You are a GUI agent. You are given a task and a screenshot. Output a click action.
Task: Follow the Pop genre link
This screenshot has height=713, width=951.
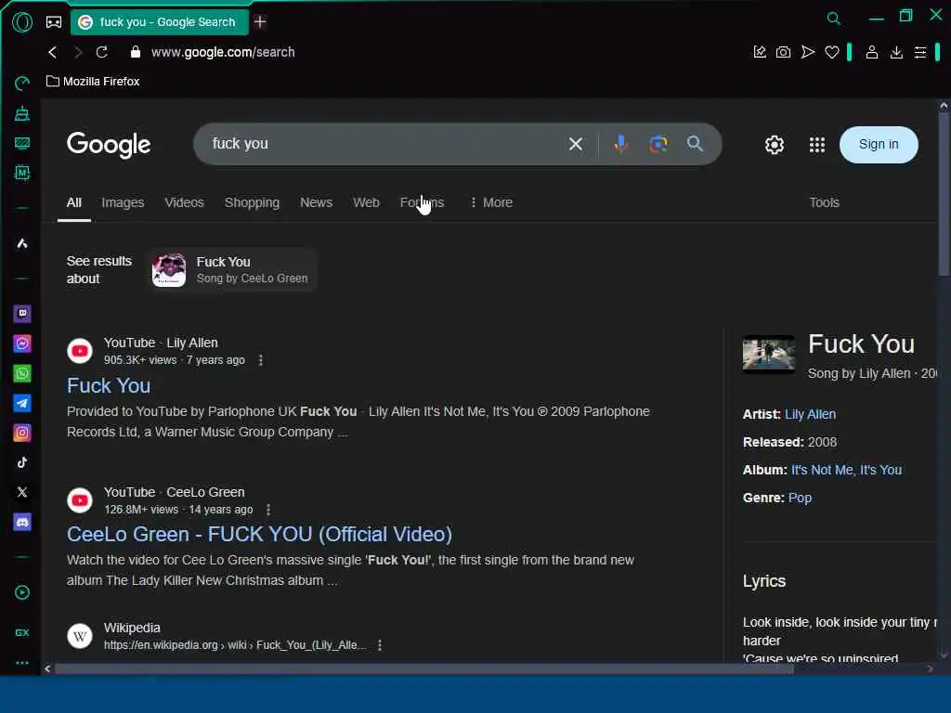[x=800, y=498]
